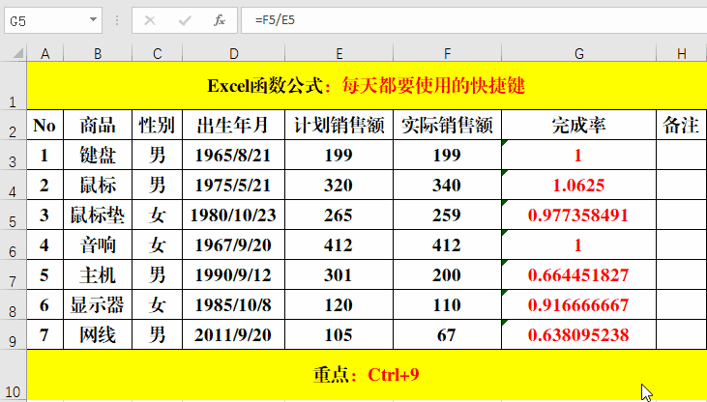Click the '完成率' header cell
This screenshot has width=707, height=402.
tap(579, 125)
